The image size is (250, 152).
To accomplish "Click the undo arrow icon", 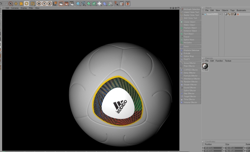I will point(1,4).
